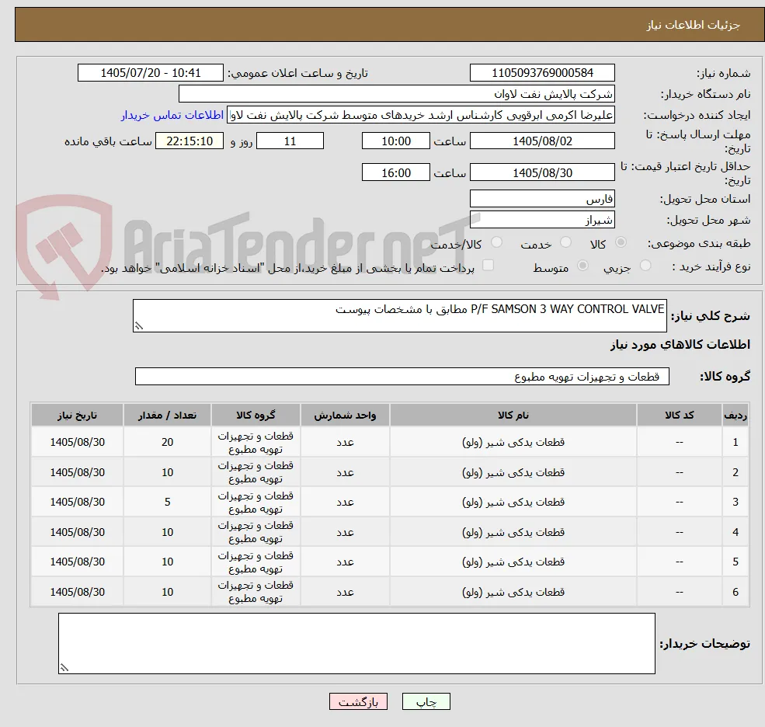Click the ردیف column header
The image size is (765, 727).
(735, 416)
